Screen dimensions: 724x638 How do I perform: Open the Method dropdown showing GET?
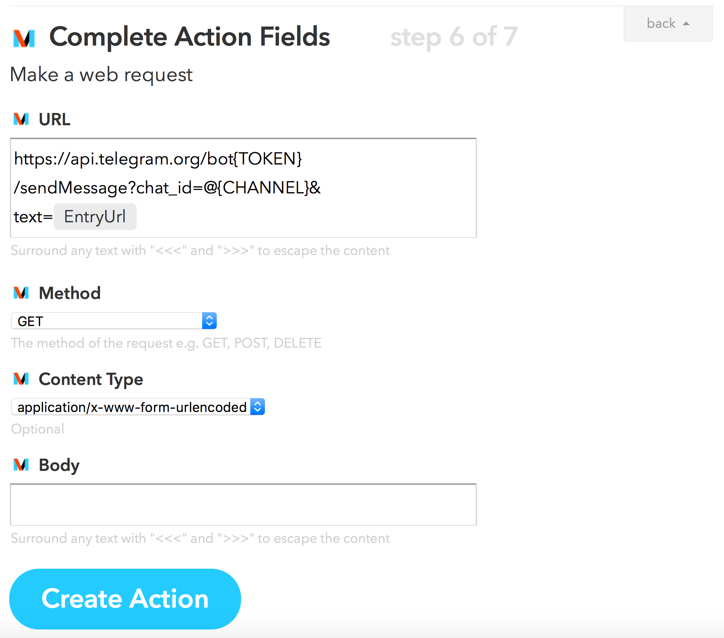point(114,321)
